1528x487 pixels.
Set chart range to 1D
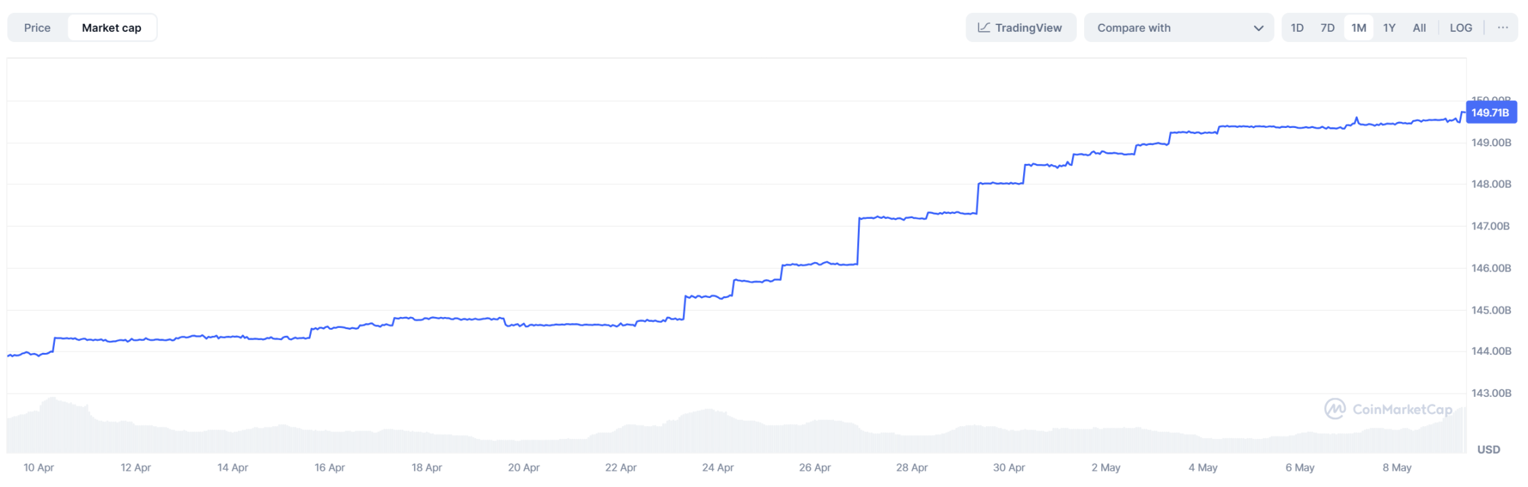(1297, 28)
